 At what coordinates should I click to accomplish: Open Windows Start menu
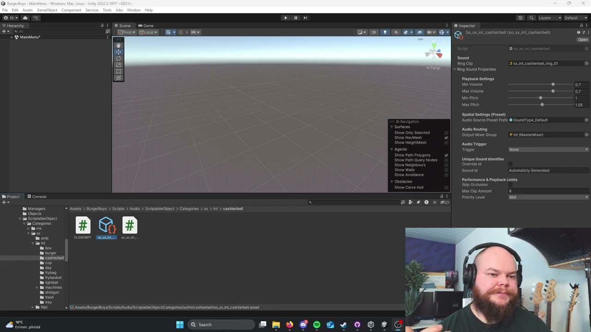(x=180, y=325)
